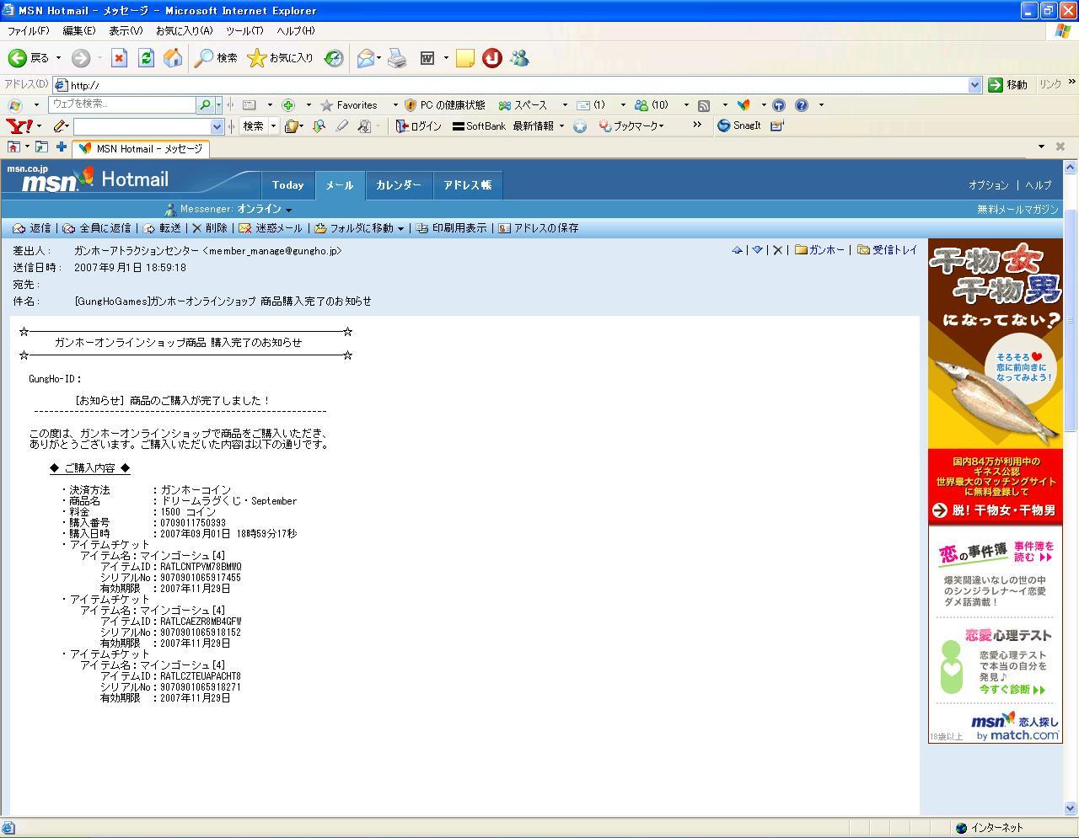
Task: Click the 無料メールマガジン link
Action: pyautogui.click(x=1017, y=210)
